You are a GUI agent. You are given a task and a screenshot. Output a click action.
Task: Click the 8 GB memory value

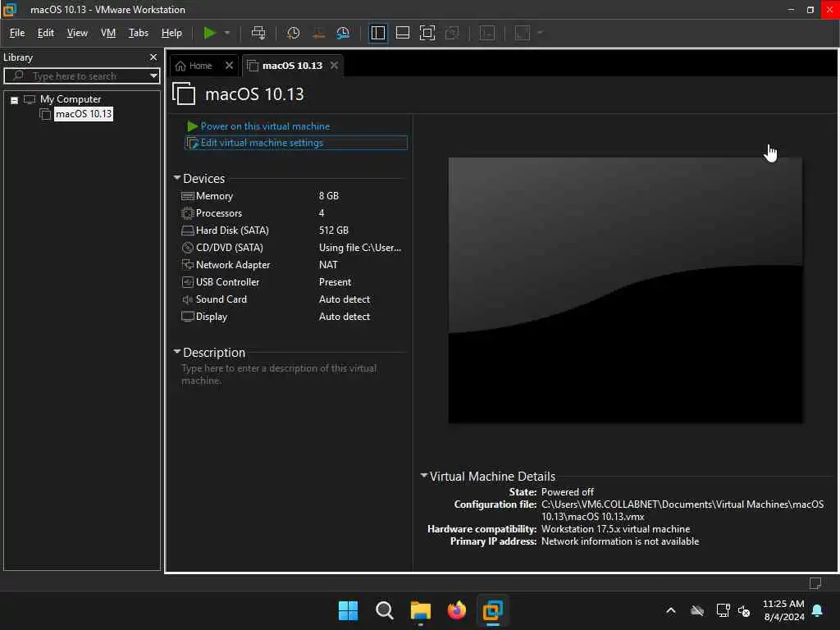[329, 196]
